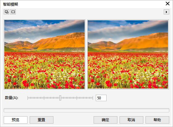This screenshot has height=127, width=173.
Task: Click the 数量(A) label
Action: (11, 98)
